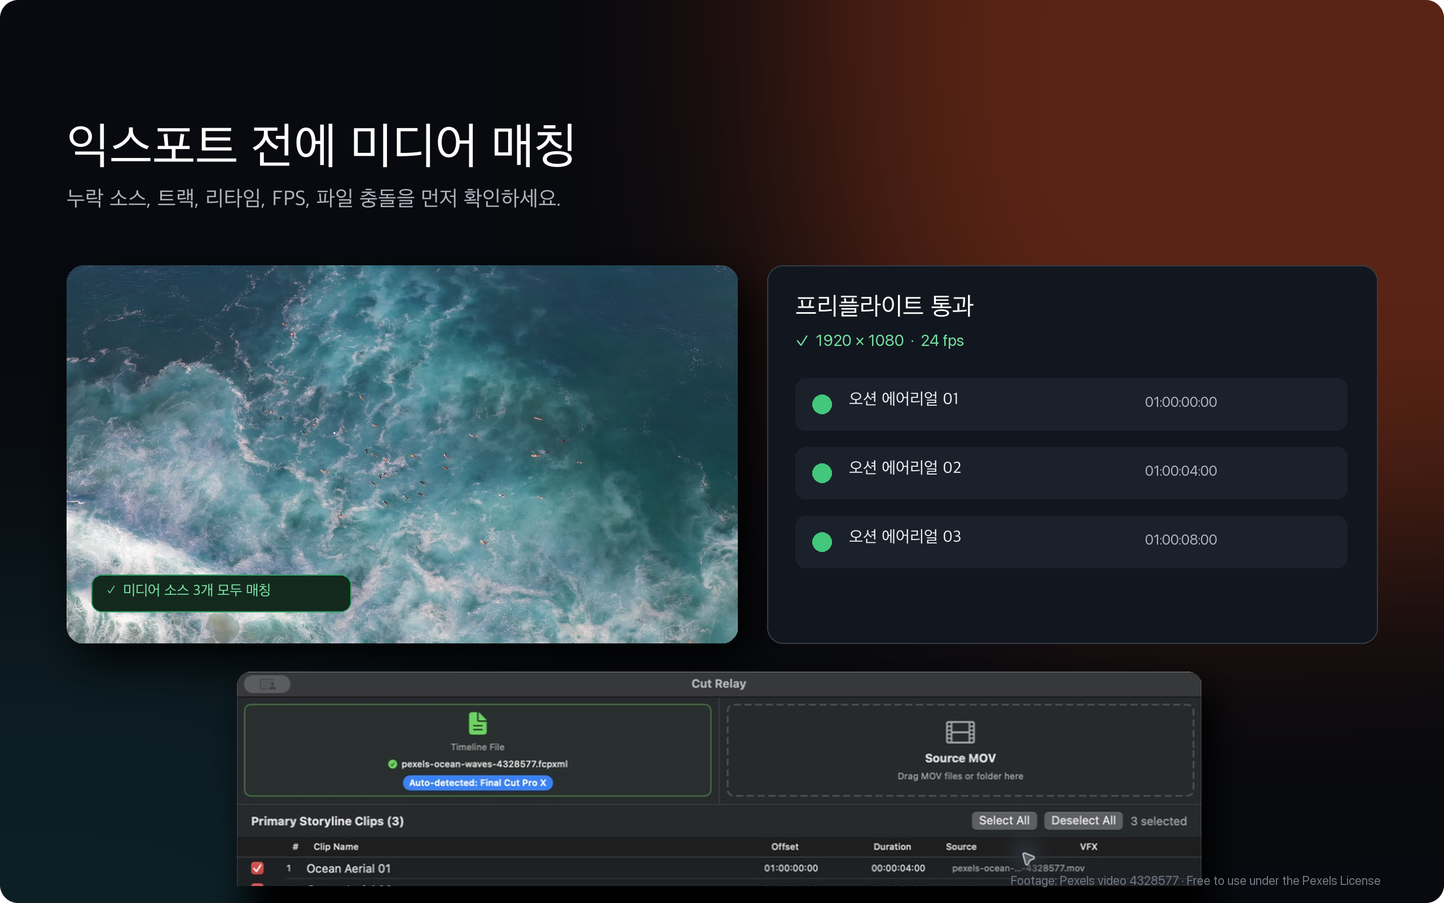
Task: Click the Ocean Aerial 01 offset 01:00:00:00 cell
Action: coord(791,868)
